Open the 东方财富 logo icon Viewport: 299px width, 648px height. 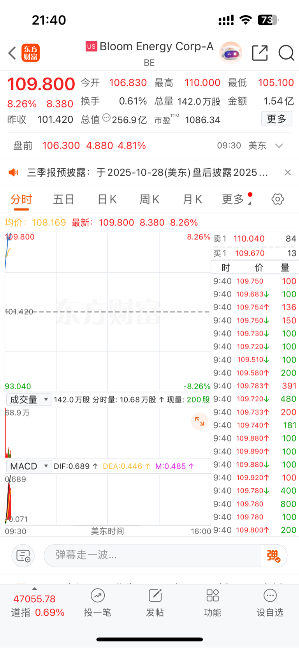pyautogui.click(x=31, y=53)
